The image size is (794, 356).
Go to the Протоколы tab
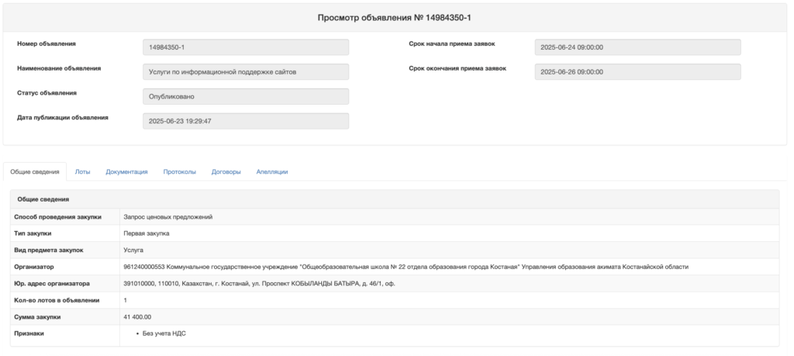(x=179, y=171)
